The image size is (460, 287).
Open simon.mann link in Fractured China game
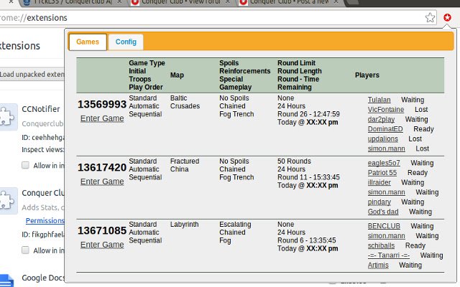[387, 192]
